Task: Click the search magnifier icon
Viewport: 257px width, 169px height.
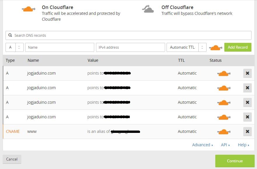Action: (x=10, y=35)
